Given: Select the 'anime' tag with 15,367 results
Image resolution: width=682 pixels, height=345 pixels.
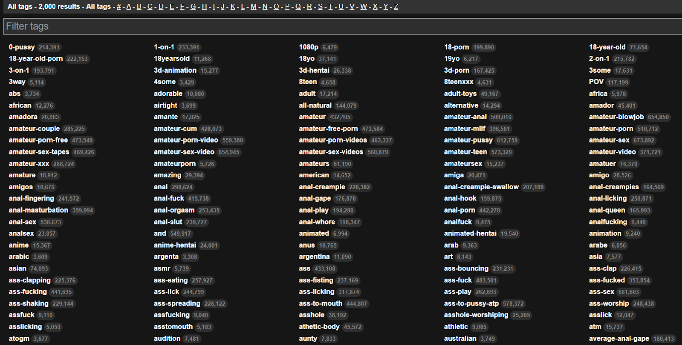Looking at the screenshot, I should point(19,245).
